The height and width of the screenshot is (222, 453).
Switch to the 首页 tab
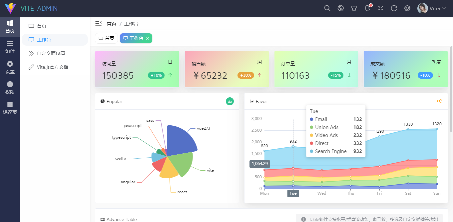coord(106,38)
